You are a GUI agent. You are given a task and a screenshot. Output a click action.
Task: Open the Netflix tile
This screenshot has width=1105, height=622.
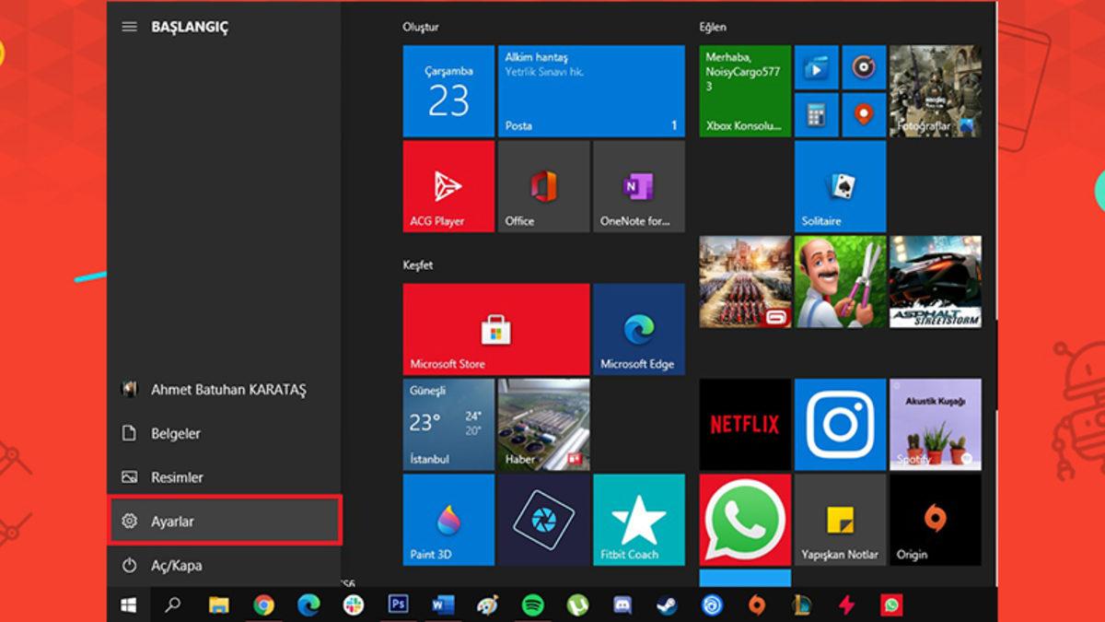743,424
